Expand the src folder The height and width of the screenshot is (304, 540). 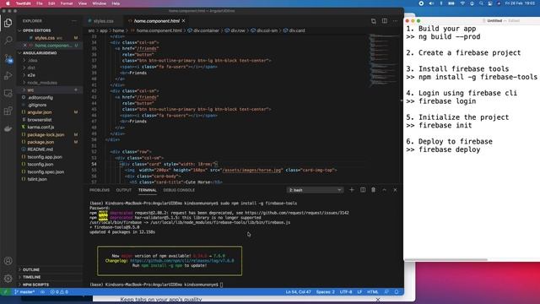click(30, 90)
